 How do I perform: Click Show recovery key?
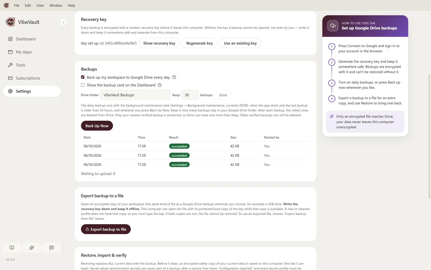pos(159,43)
